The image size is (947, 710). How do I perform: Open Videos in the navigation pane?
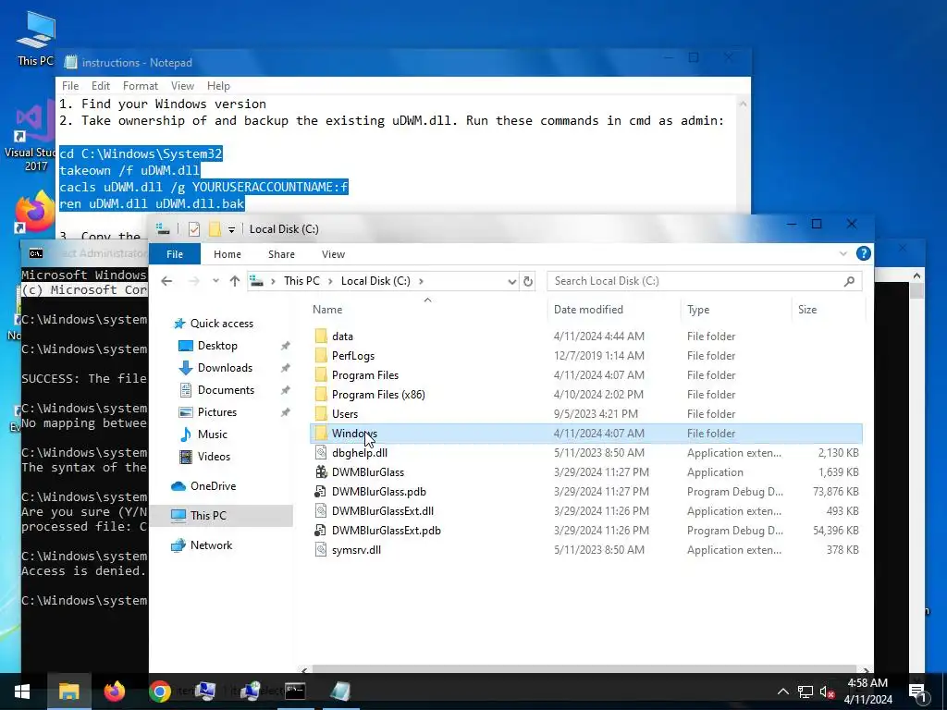point(214,457)
